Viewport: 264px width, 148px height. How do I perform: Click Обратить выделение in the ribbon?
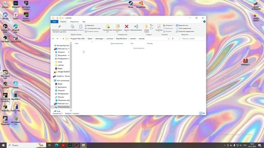tap(185, 31)
